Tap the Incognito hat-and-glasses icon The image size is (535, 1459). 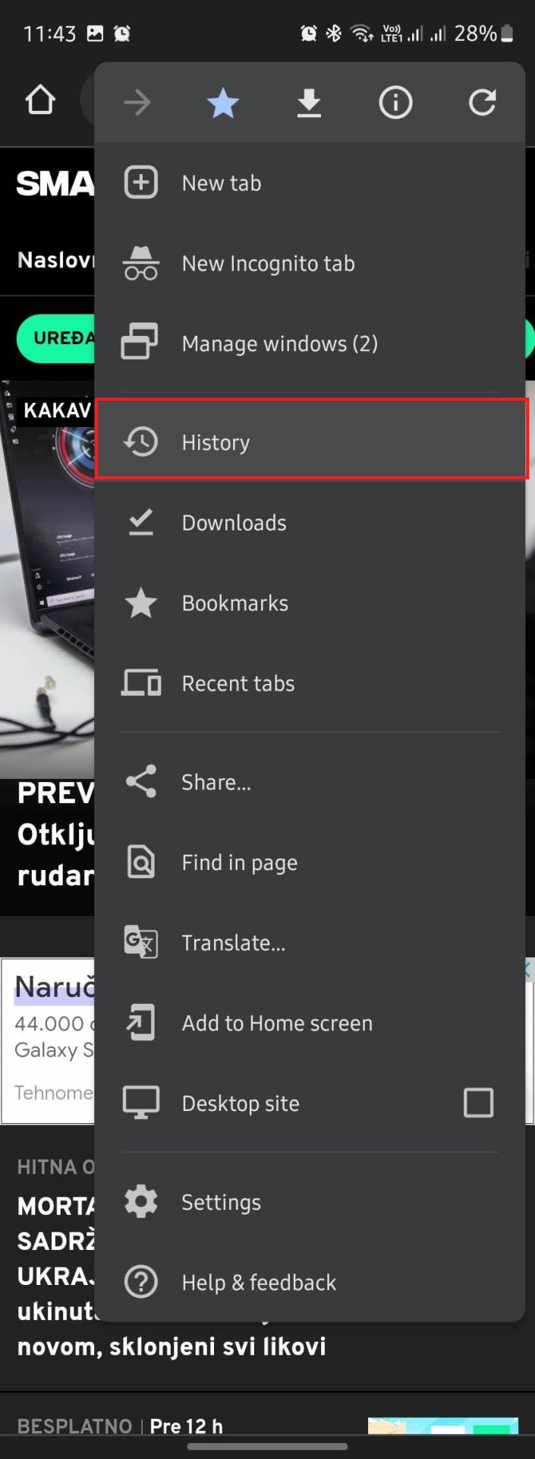(141, 263)
